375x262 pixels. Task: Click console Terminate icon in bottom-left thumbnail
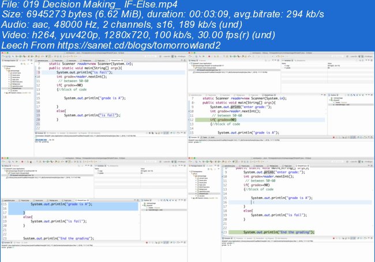[147, 242]
